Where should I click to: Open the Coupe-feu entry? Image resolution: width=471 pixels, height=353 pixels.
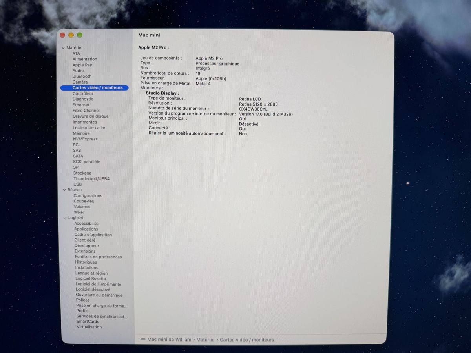tap(84, 201)
